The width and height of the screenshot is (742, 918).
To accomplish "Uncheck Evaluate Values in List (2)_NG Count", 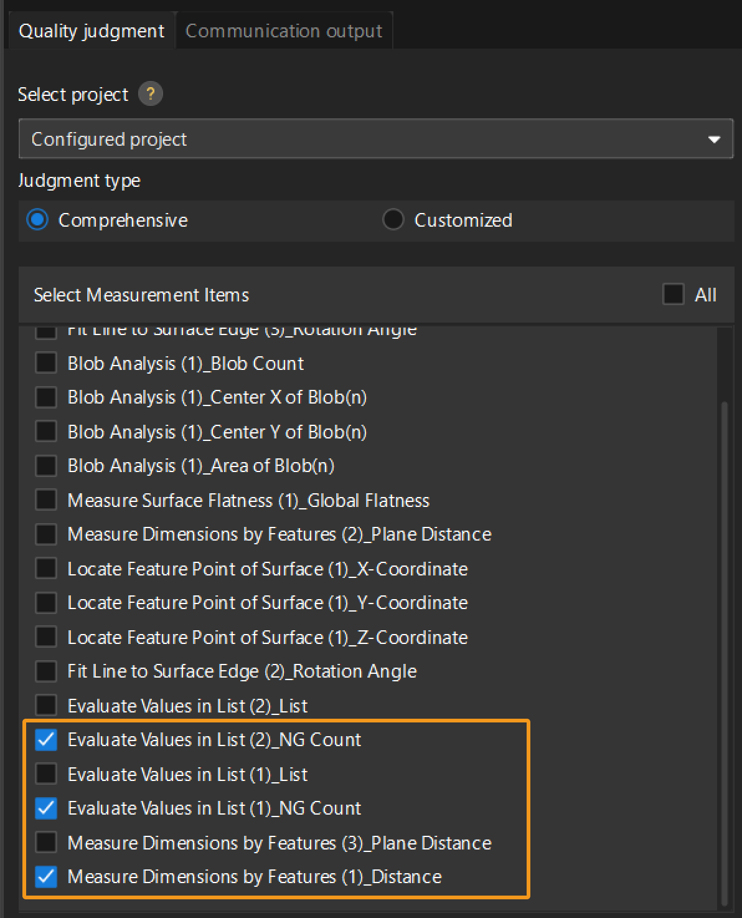I will [46, 740].
